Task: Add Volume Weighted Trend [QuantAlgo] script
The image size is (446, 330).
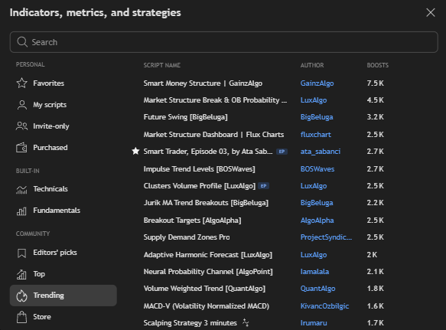Action: pos(204,289)
